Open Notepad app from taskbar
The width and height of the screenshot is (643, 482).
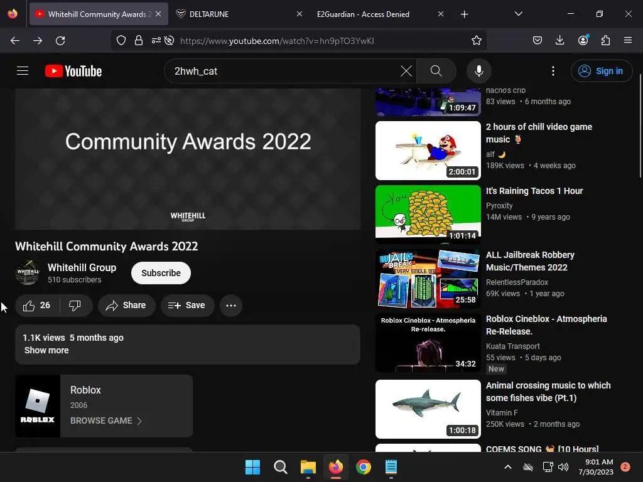pos(391,467)
